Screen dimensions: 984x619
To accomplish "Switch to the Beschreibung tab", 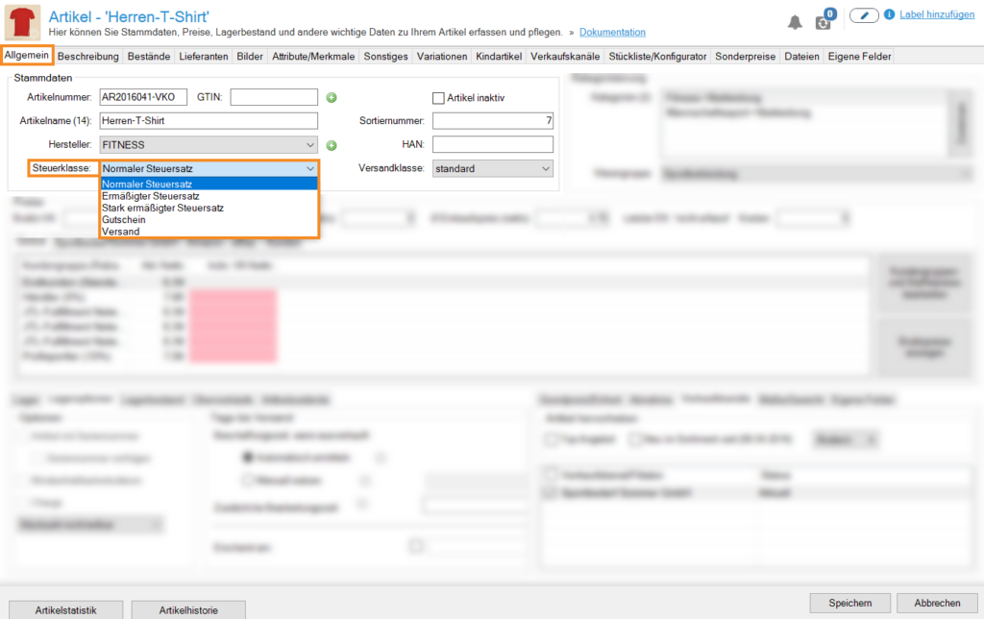I will pyautogui.click(x=89, y=57).
